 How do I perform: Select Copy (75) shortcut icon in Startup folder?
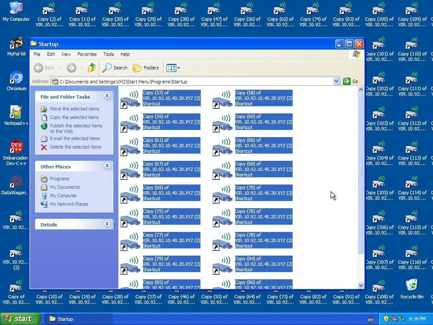[130, 218]
